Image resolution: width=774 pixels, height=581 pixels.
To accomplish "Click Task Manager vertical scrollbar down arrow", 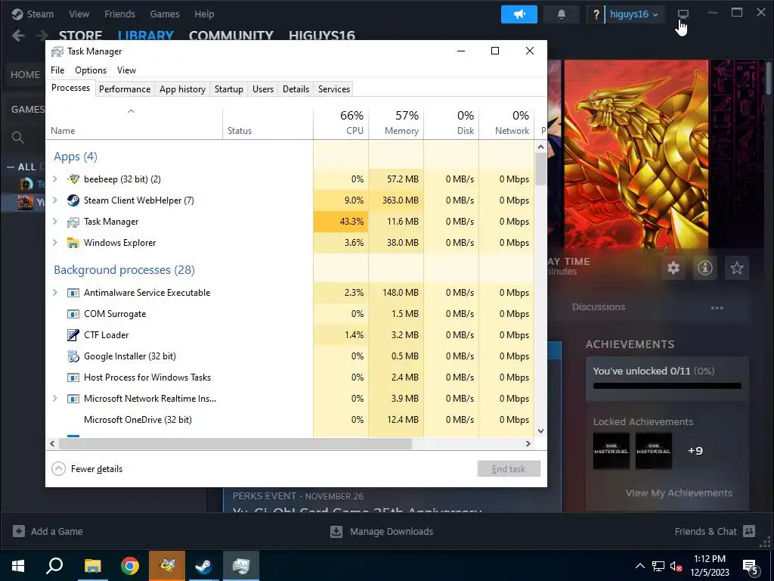I will (x=540, y=430).
